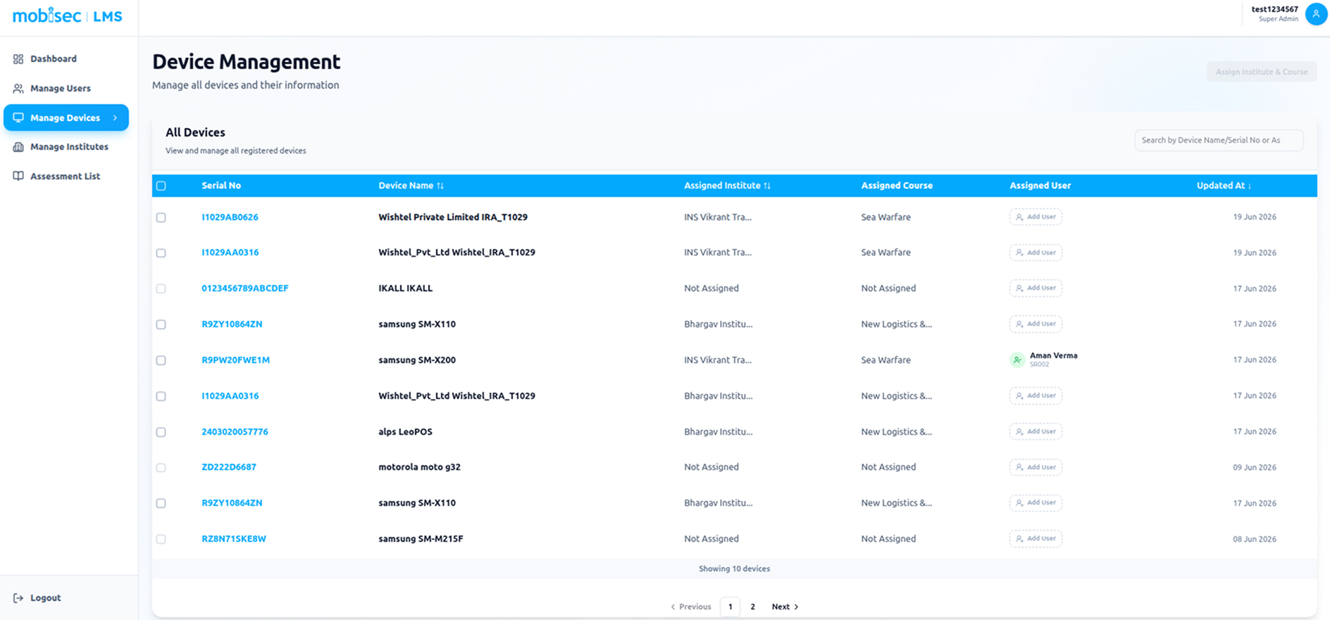The width and height of the screenshot is (1330, 620).
Task: Check the row for 2403020057776
Action: 161,432
